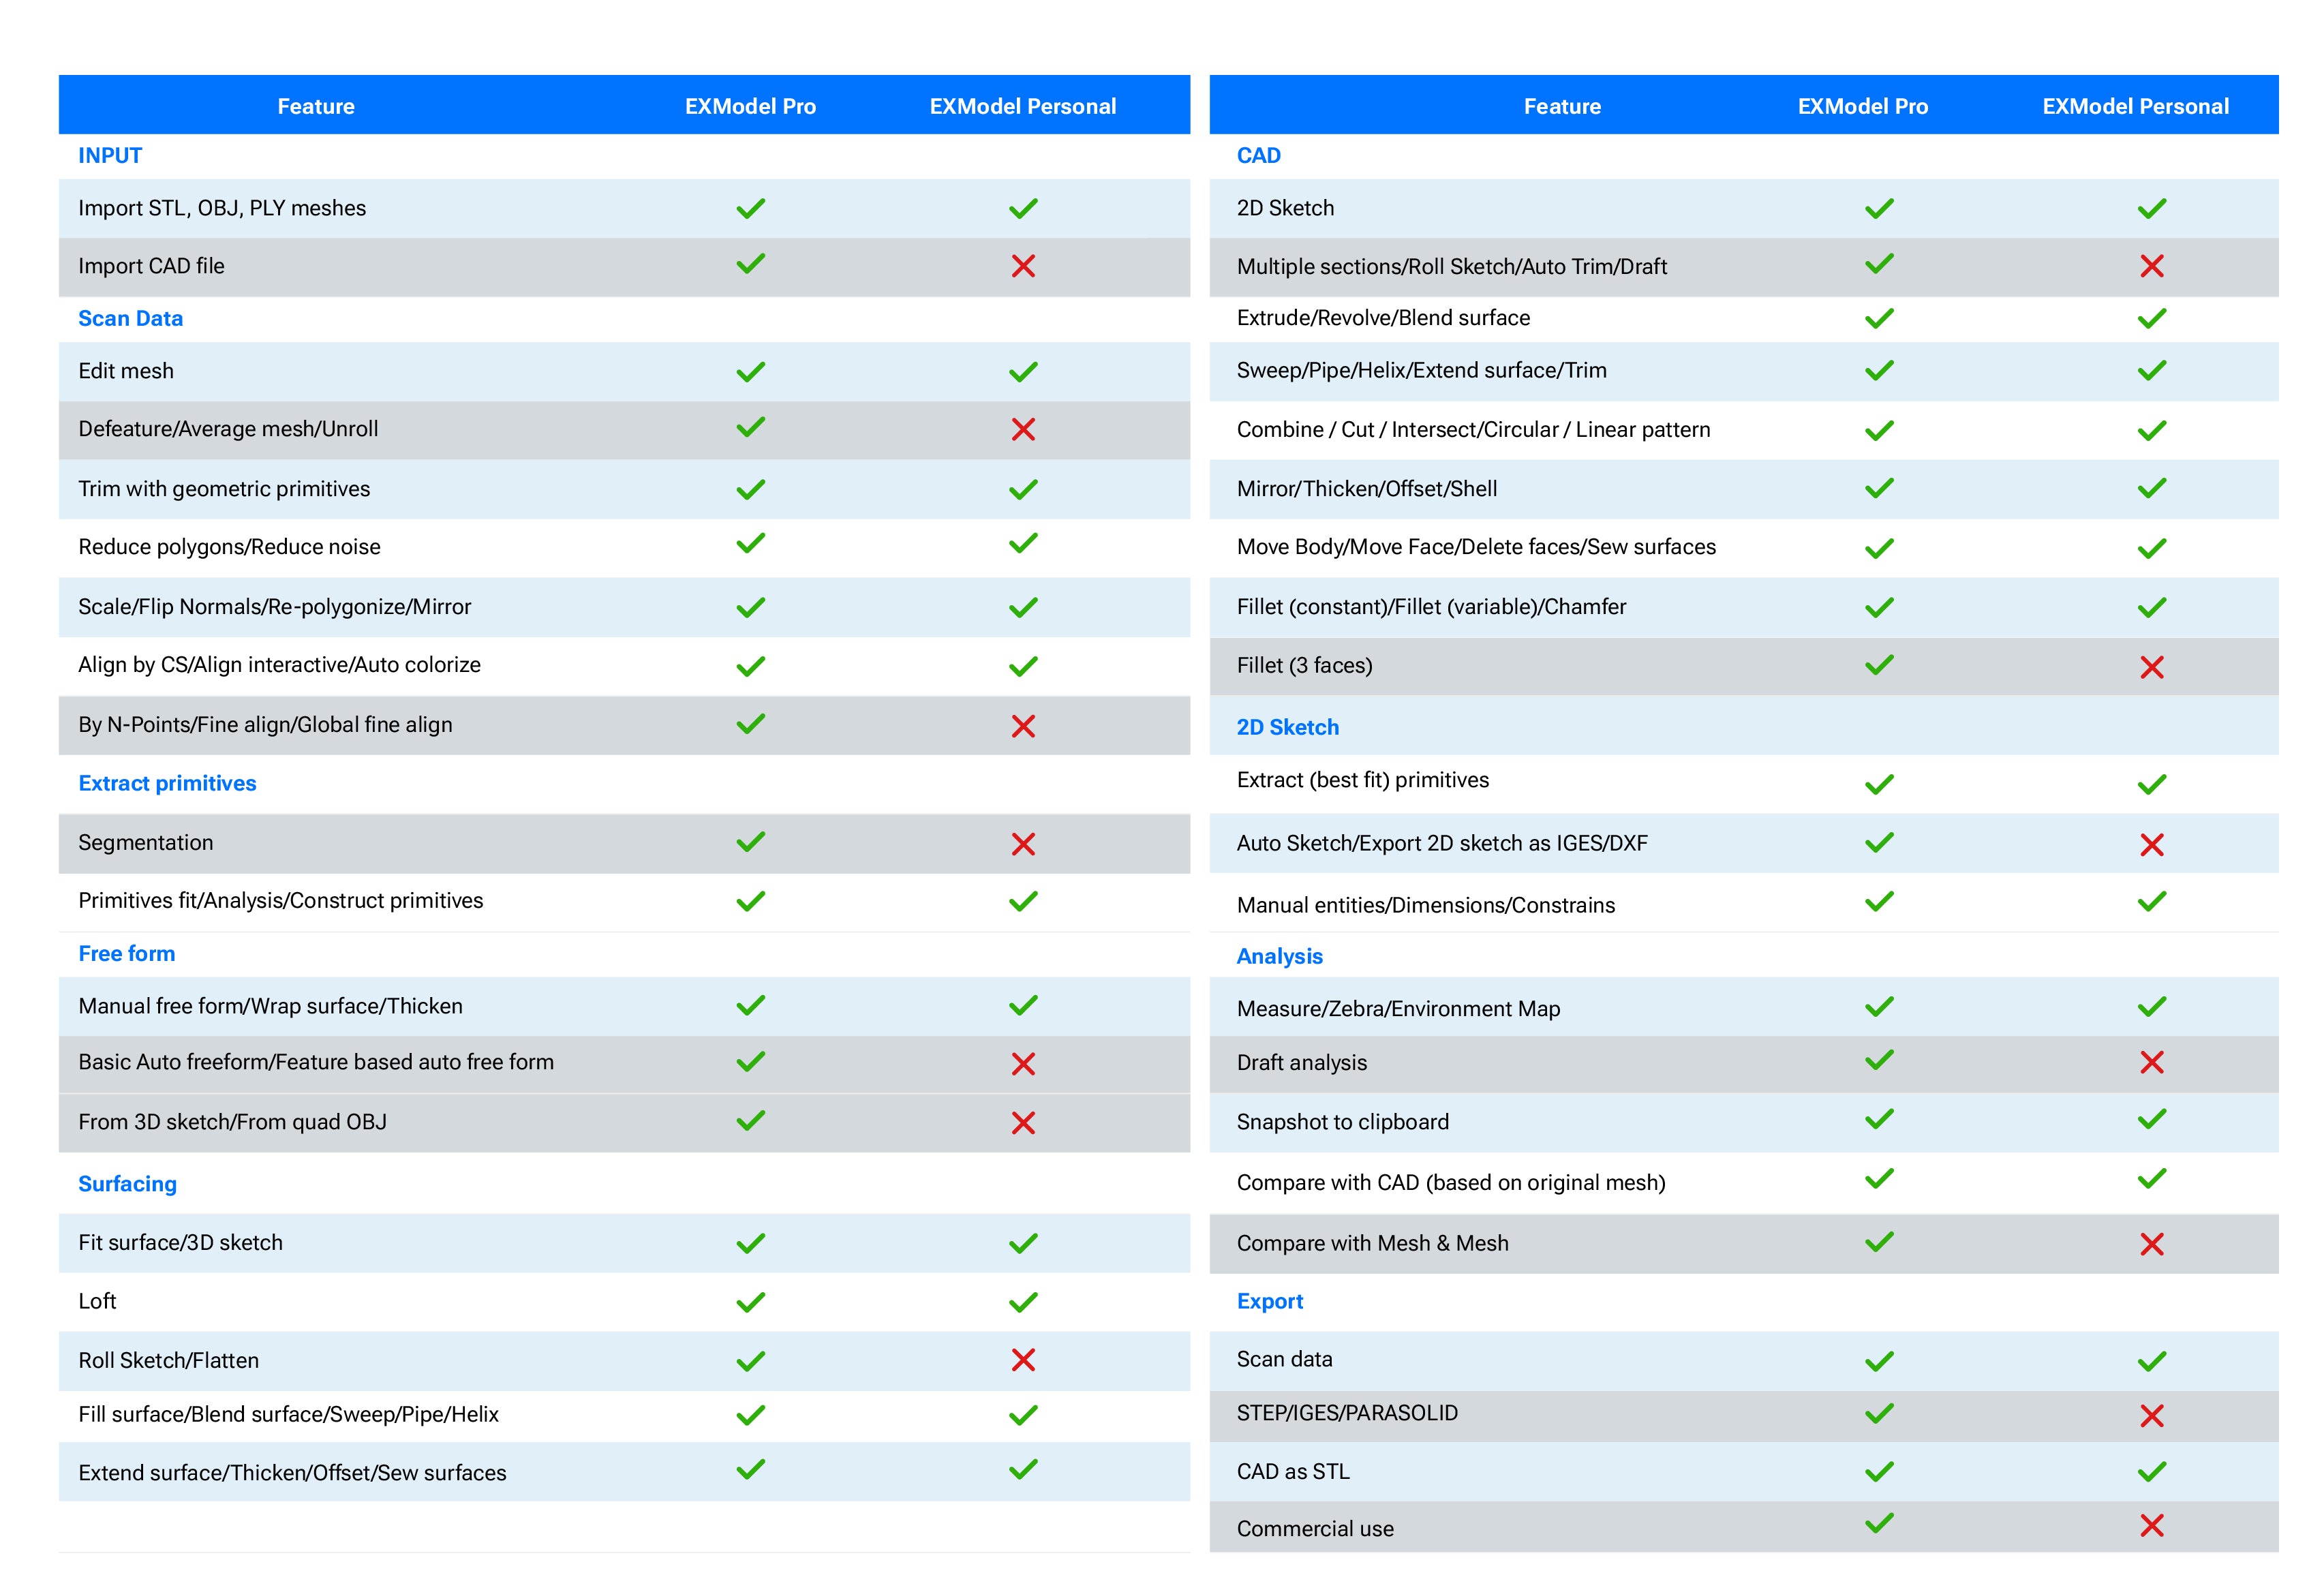Select the Snapshot to clipboard feature text
Image resolution: width=2324 pixels, height=1575 pixels.
pos(1342,1122)
